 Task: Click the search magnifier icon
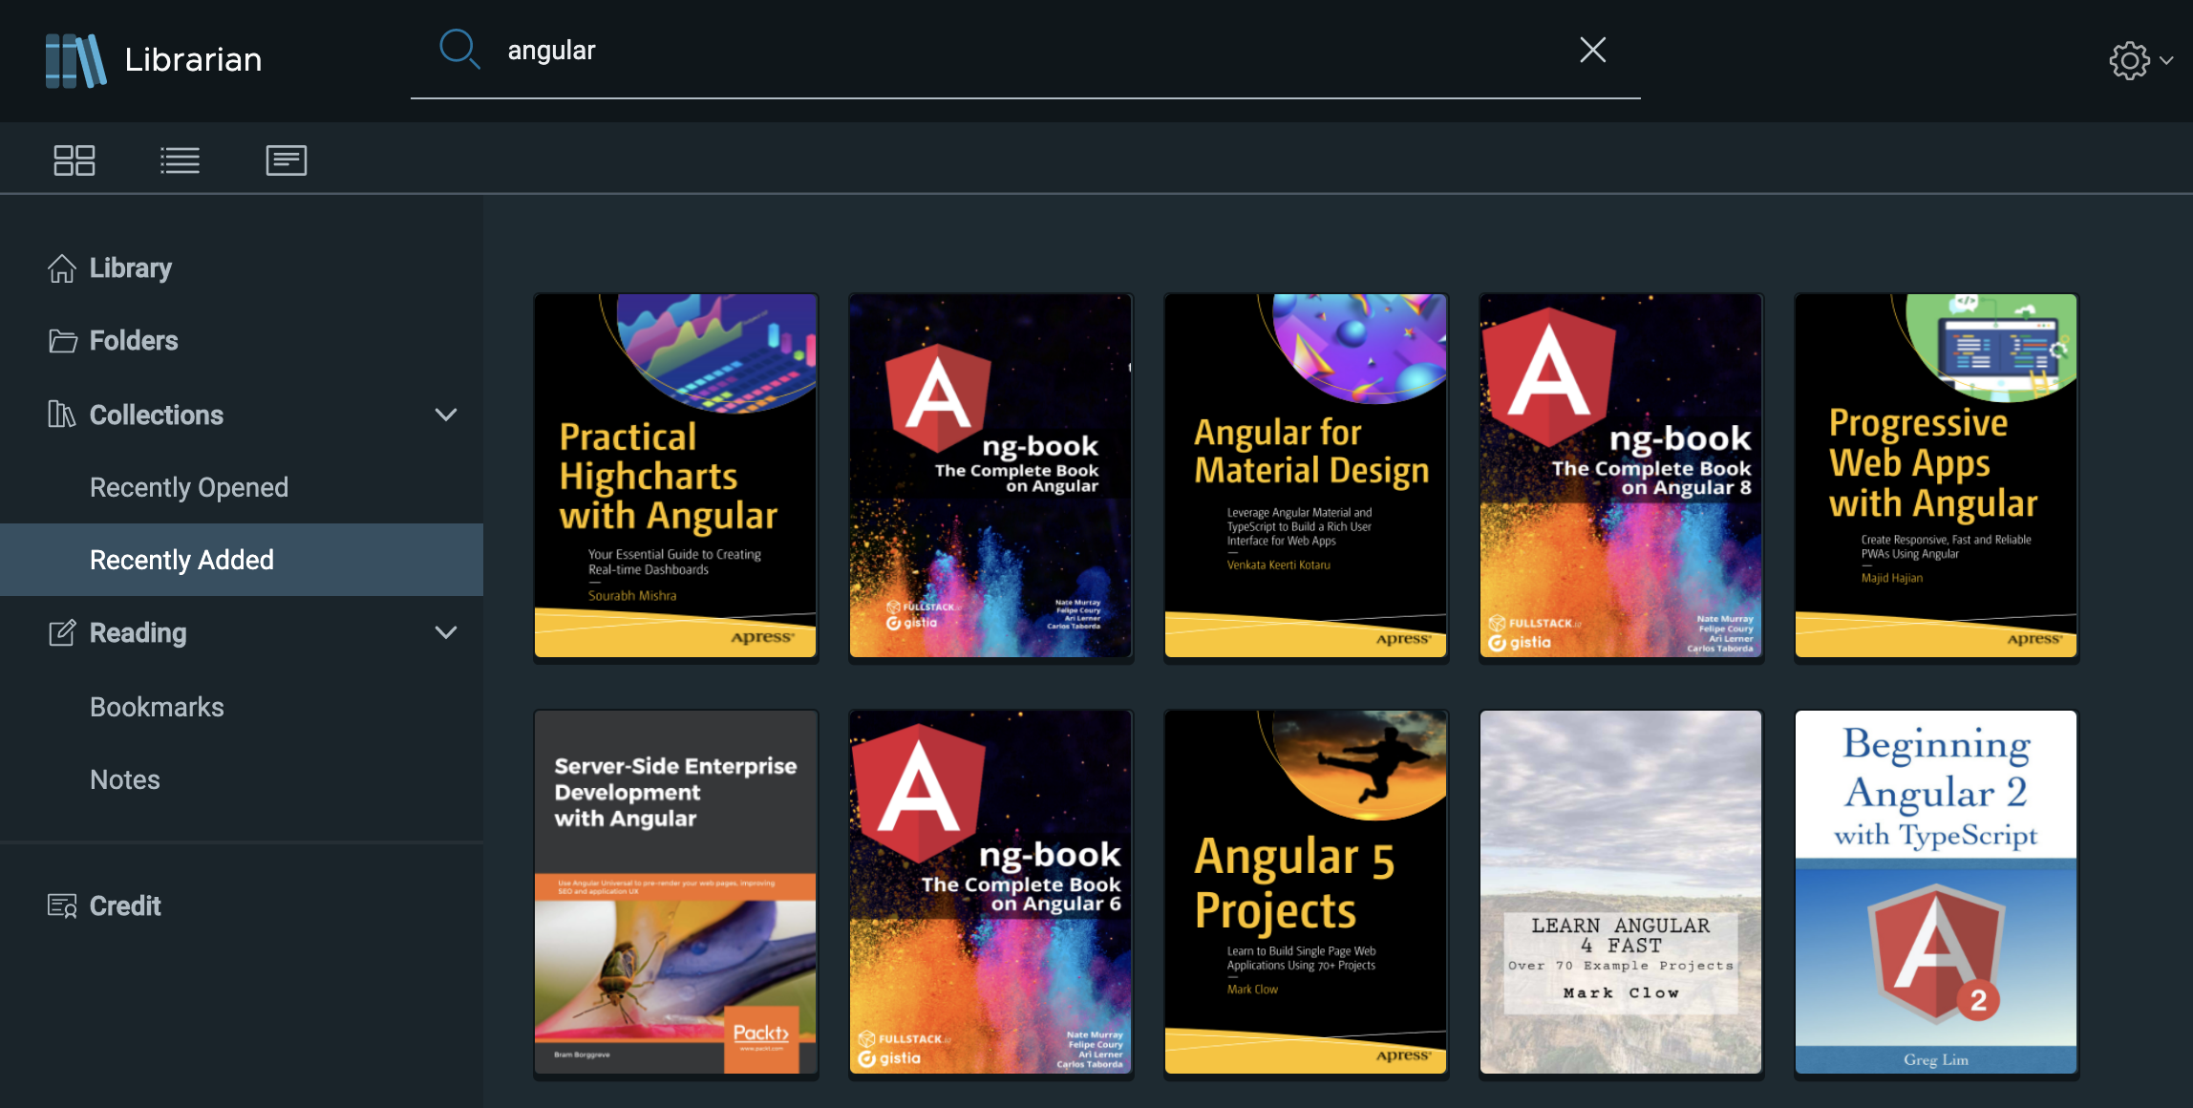pyautogui.click(x=458, y=49)
